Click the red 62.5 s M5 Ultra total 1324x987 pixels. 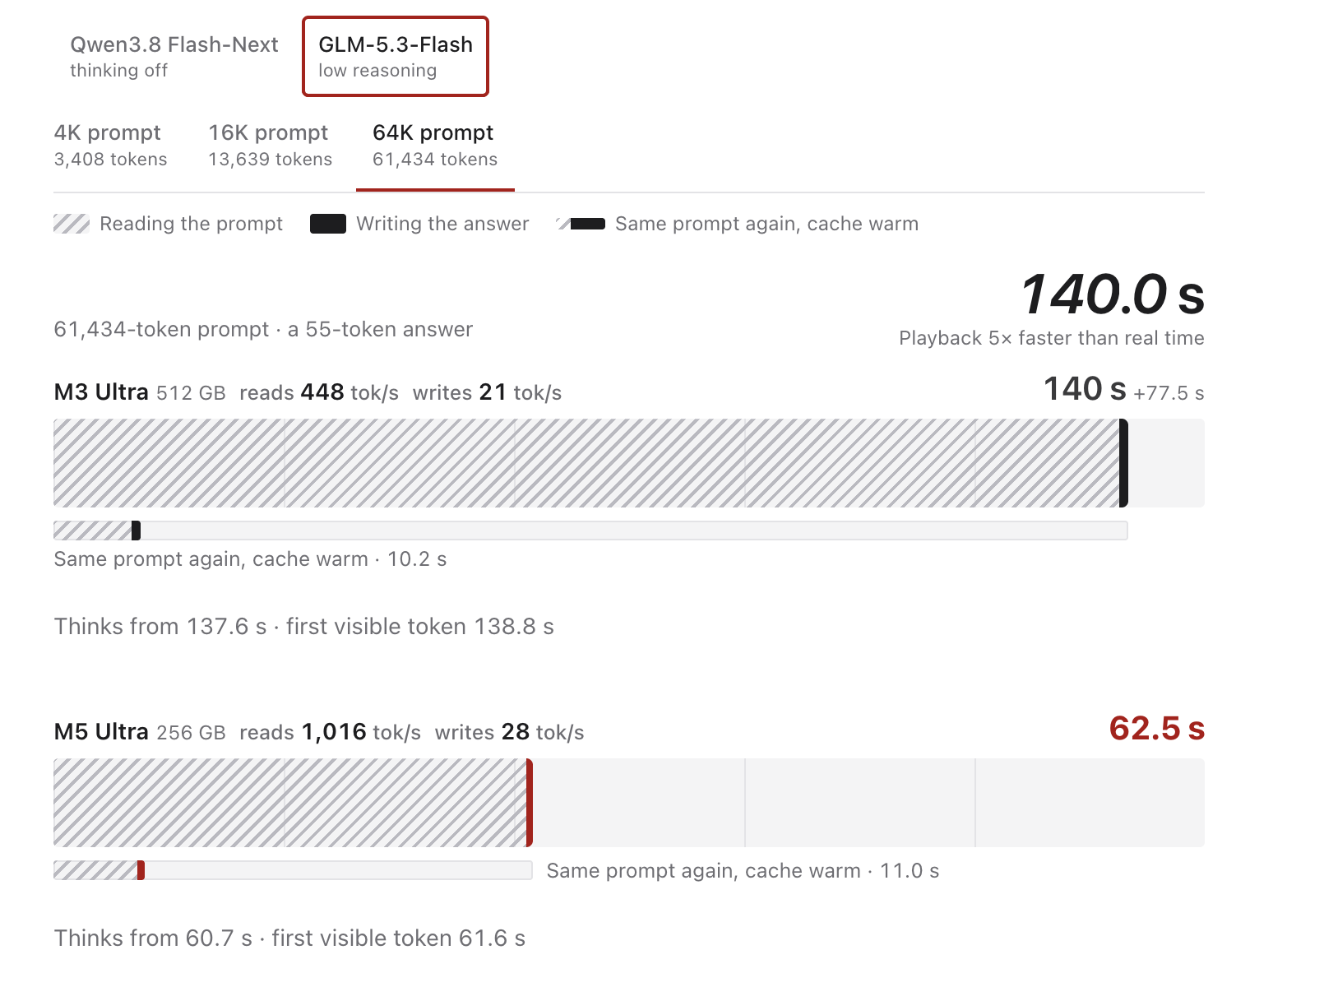(x=1157, y=729)
